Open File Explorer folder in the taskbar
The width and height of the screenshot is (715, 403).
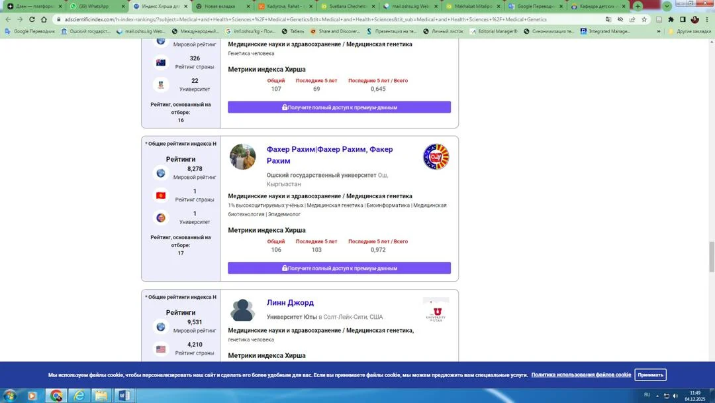(101, 396)
